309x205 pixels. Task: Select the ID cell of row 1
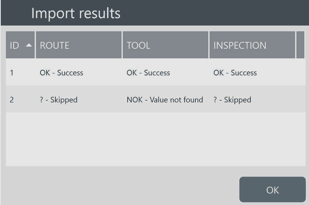(12, 73)
